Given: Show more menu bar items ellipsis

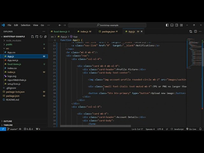Looking at the screenshot, I should (x=49, y=25).
